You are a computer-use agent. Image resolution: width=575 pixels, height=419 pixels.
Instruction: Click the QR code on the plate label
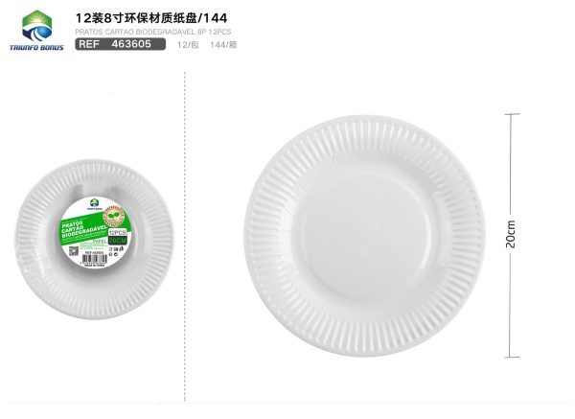tap(74, 251)
